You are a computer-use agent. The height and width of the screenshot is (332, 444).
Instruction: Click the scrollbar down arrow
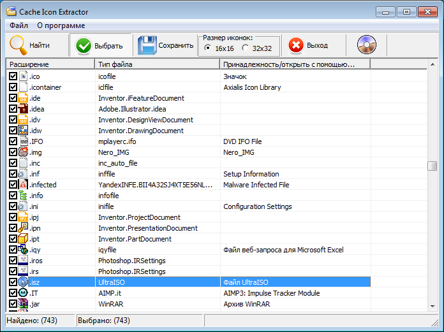tap(433, 306)
